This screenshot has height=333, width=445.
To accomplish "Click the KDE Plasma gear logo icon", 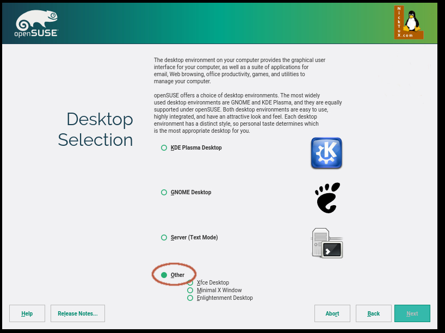I will pyautogui.click(x=326, y=153).
